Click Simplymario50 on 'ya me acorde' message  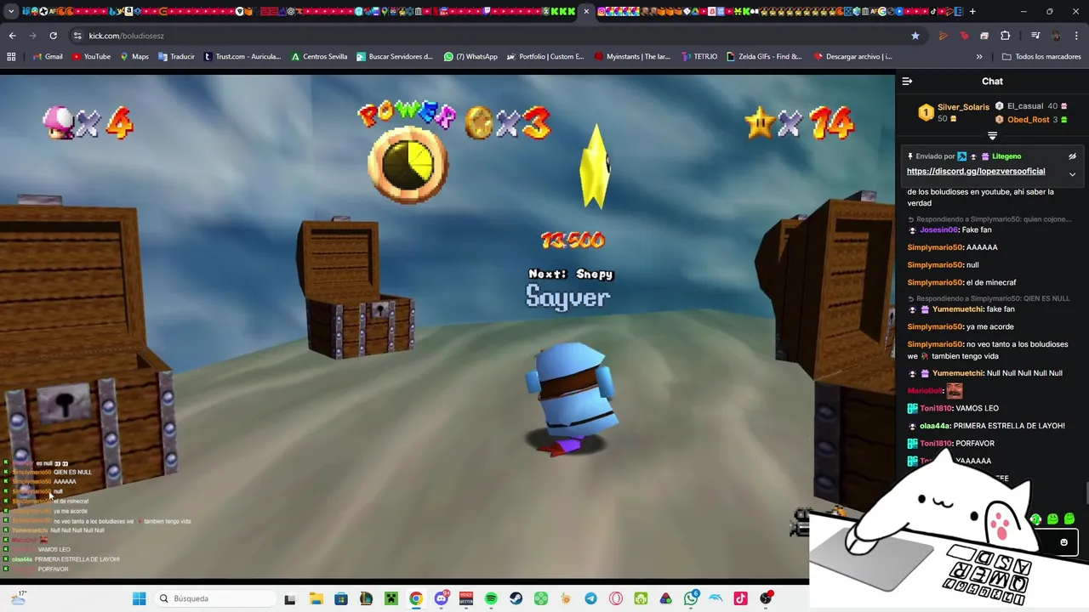click(935, 327)
